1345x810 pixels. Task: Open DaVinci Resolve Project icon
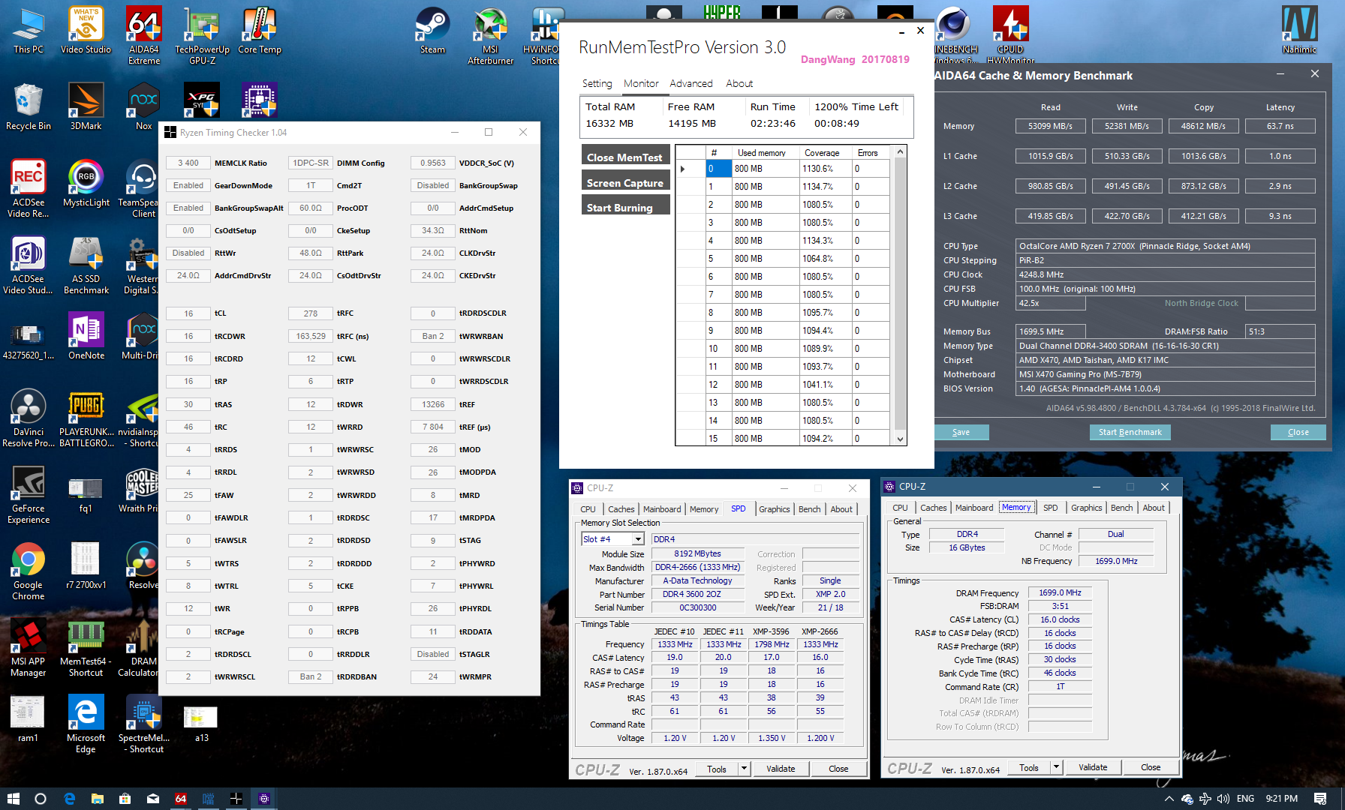tap(29, 418)
